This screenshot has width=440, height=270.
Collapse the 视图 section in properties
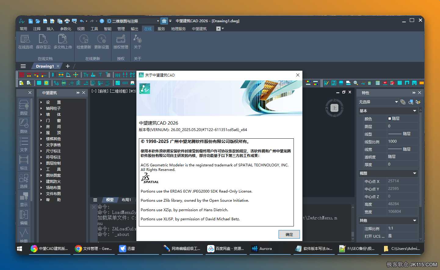pyautogui.click(x=415, y=173)
